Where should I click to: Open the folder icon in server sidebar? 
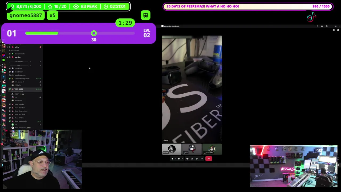[3, 77]
